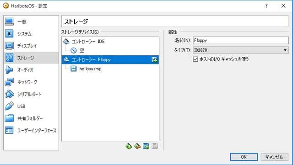Click the 共有フォルダー folder icon

[x=9, y=118]
